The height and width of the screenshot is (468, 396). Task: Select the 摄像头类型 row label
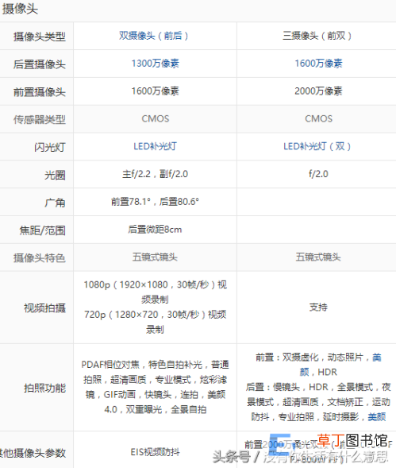coord(40,37)
